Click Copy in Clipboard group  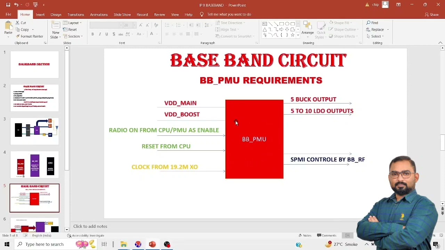click(22, 30)
